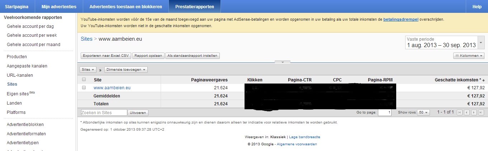Open Gehele account per dag report
Image resolution: width=488 pixels, height=151 pixels.
pyautogui.click(x=30, y=26)
